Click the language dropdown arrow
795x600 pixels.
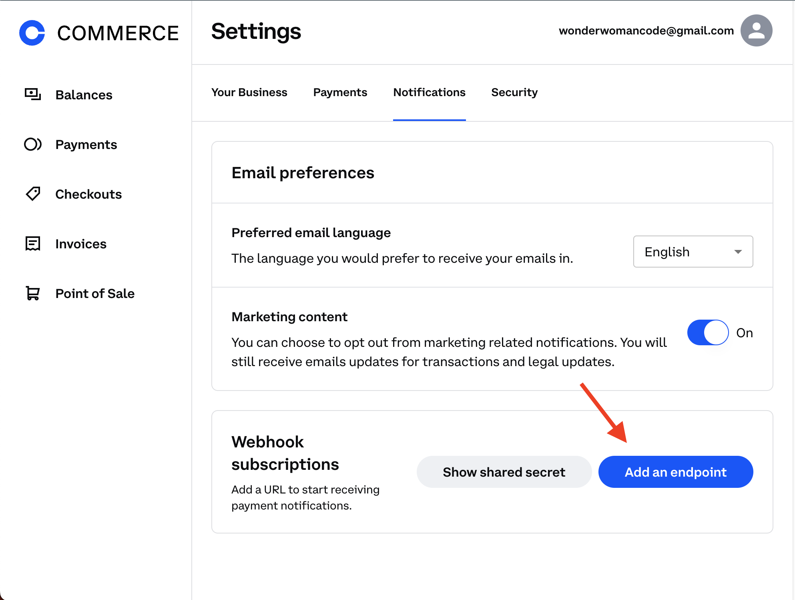(738, 252)
